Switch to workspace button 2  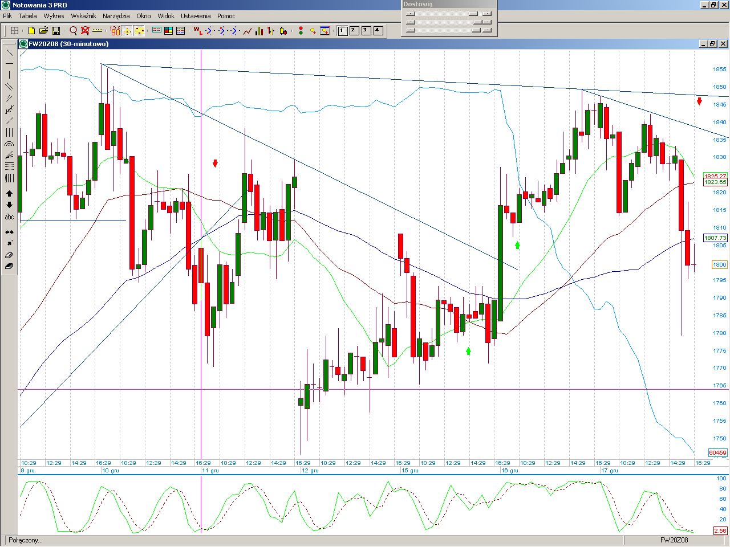click(x=354, y=31)
